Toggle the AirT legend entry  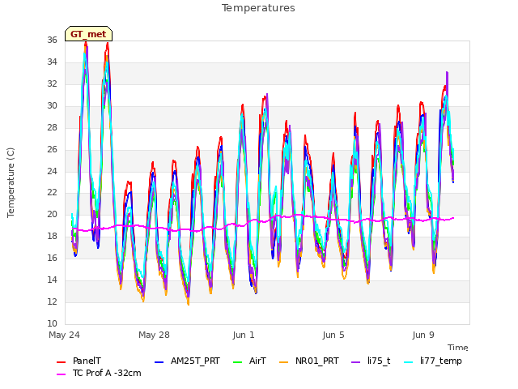point(249,361)
